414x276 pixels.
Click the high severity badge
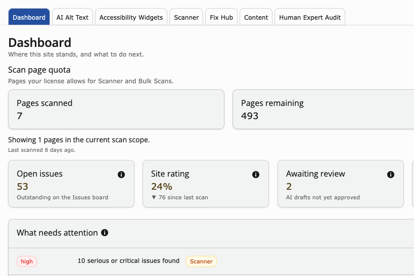pyautogui.click(x=27, y=261)
